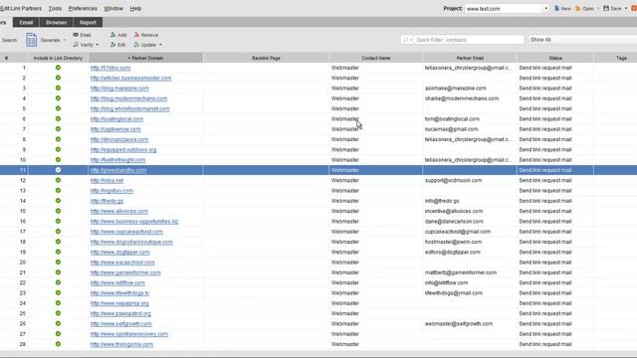
Task: Click the Add partner button
Action: [x=118, y=35]
